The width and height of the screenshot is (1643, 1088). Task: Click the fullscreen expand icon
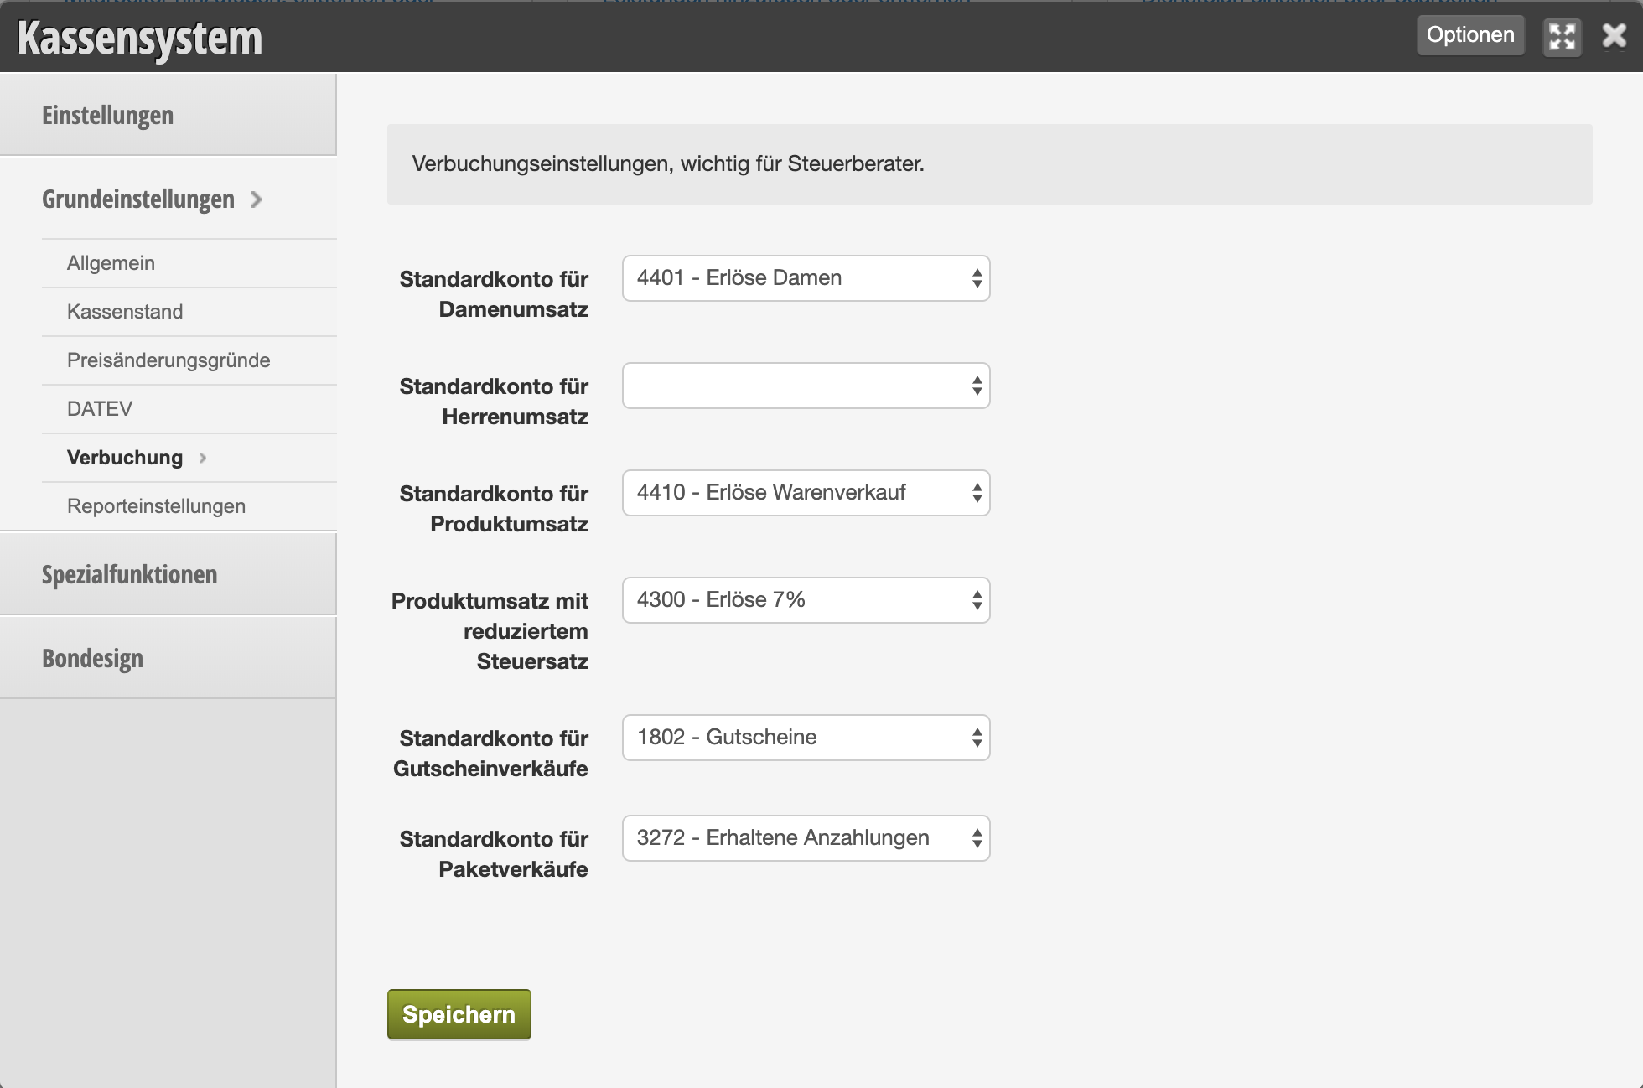click(x=1562, y=37)
